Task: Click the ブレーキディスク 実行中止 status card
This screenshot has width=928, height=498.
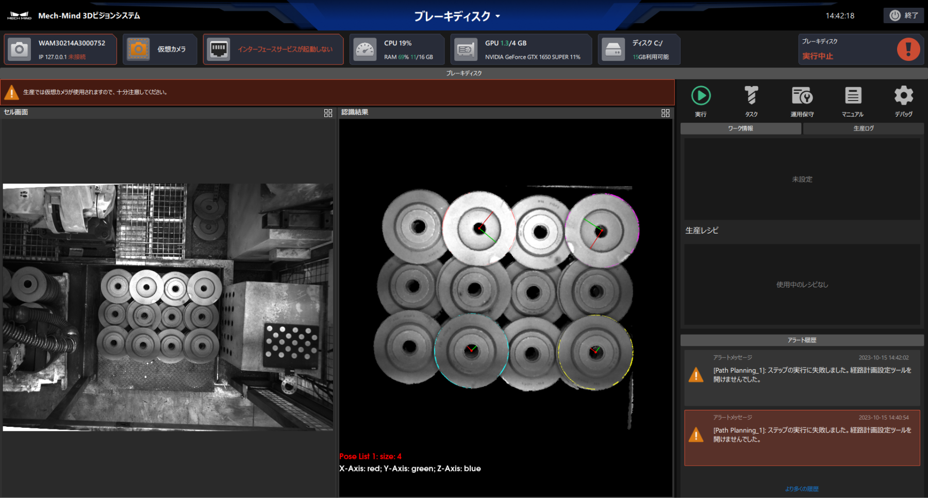Action: point(861,49)
